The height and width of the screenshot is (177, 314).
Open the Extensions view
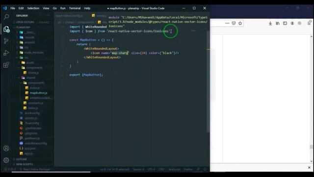pyautogui.click(x=6, y=65)
